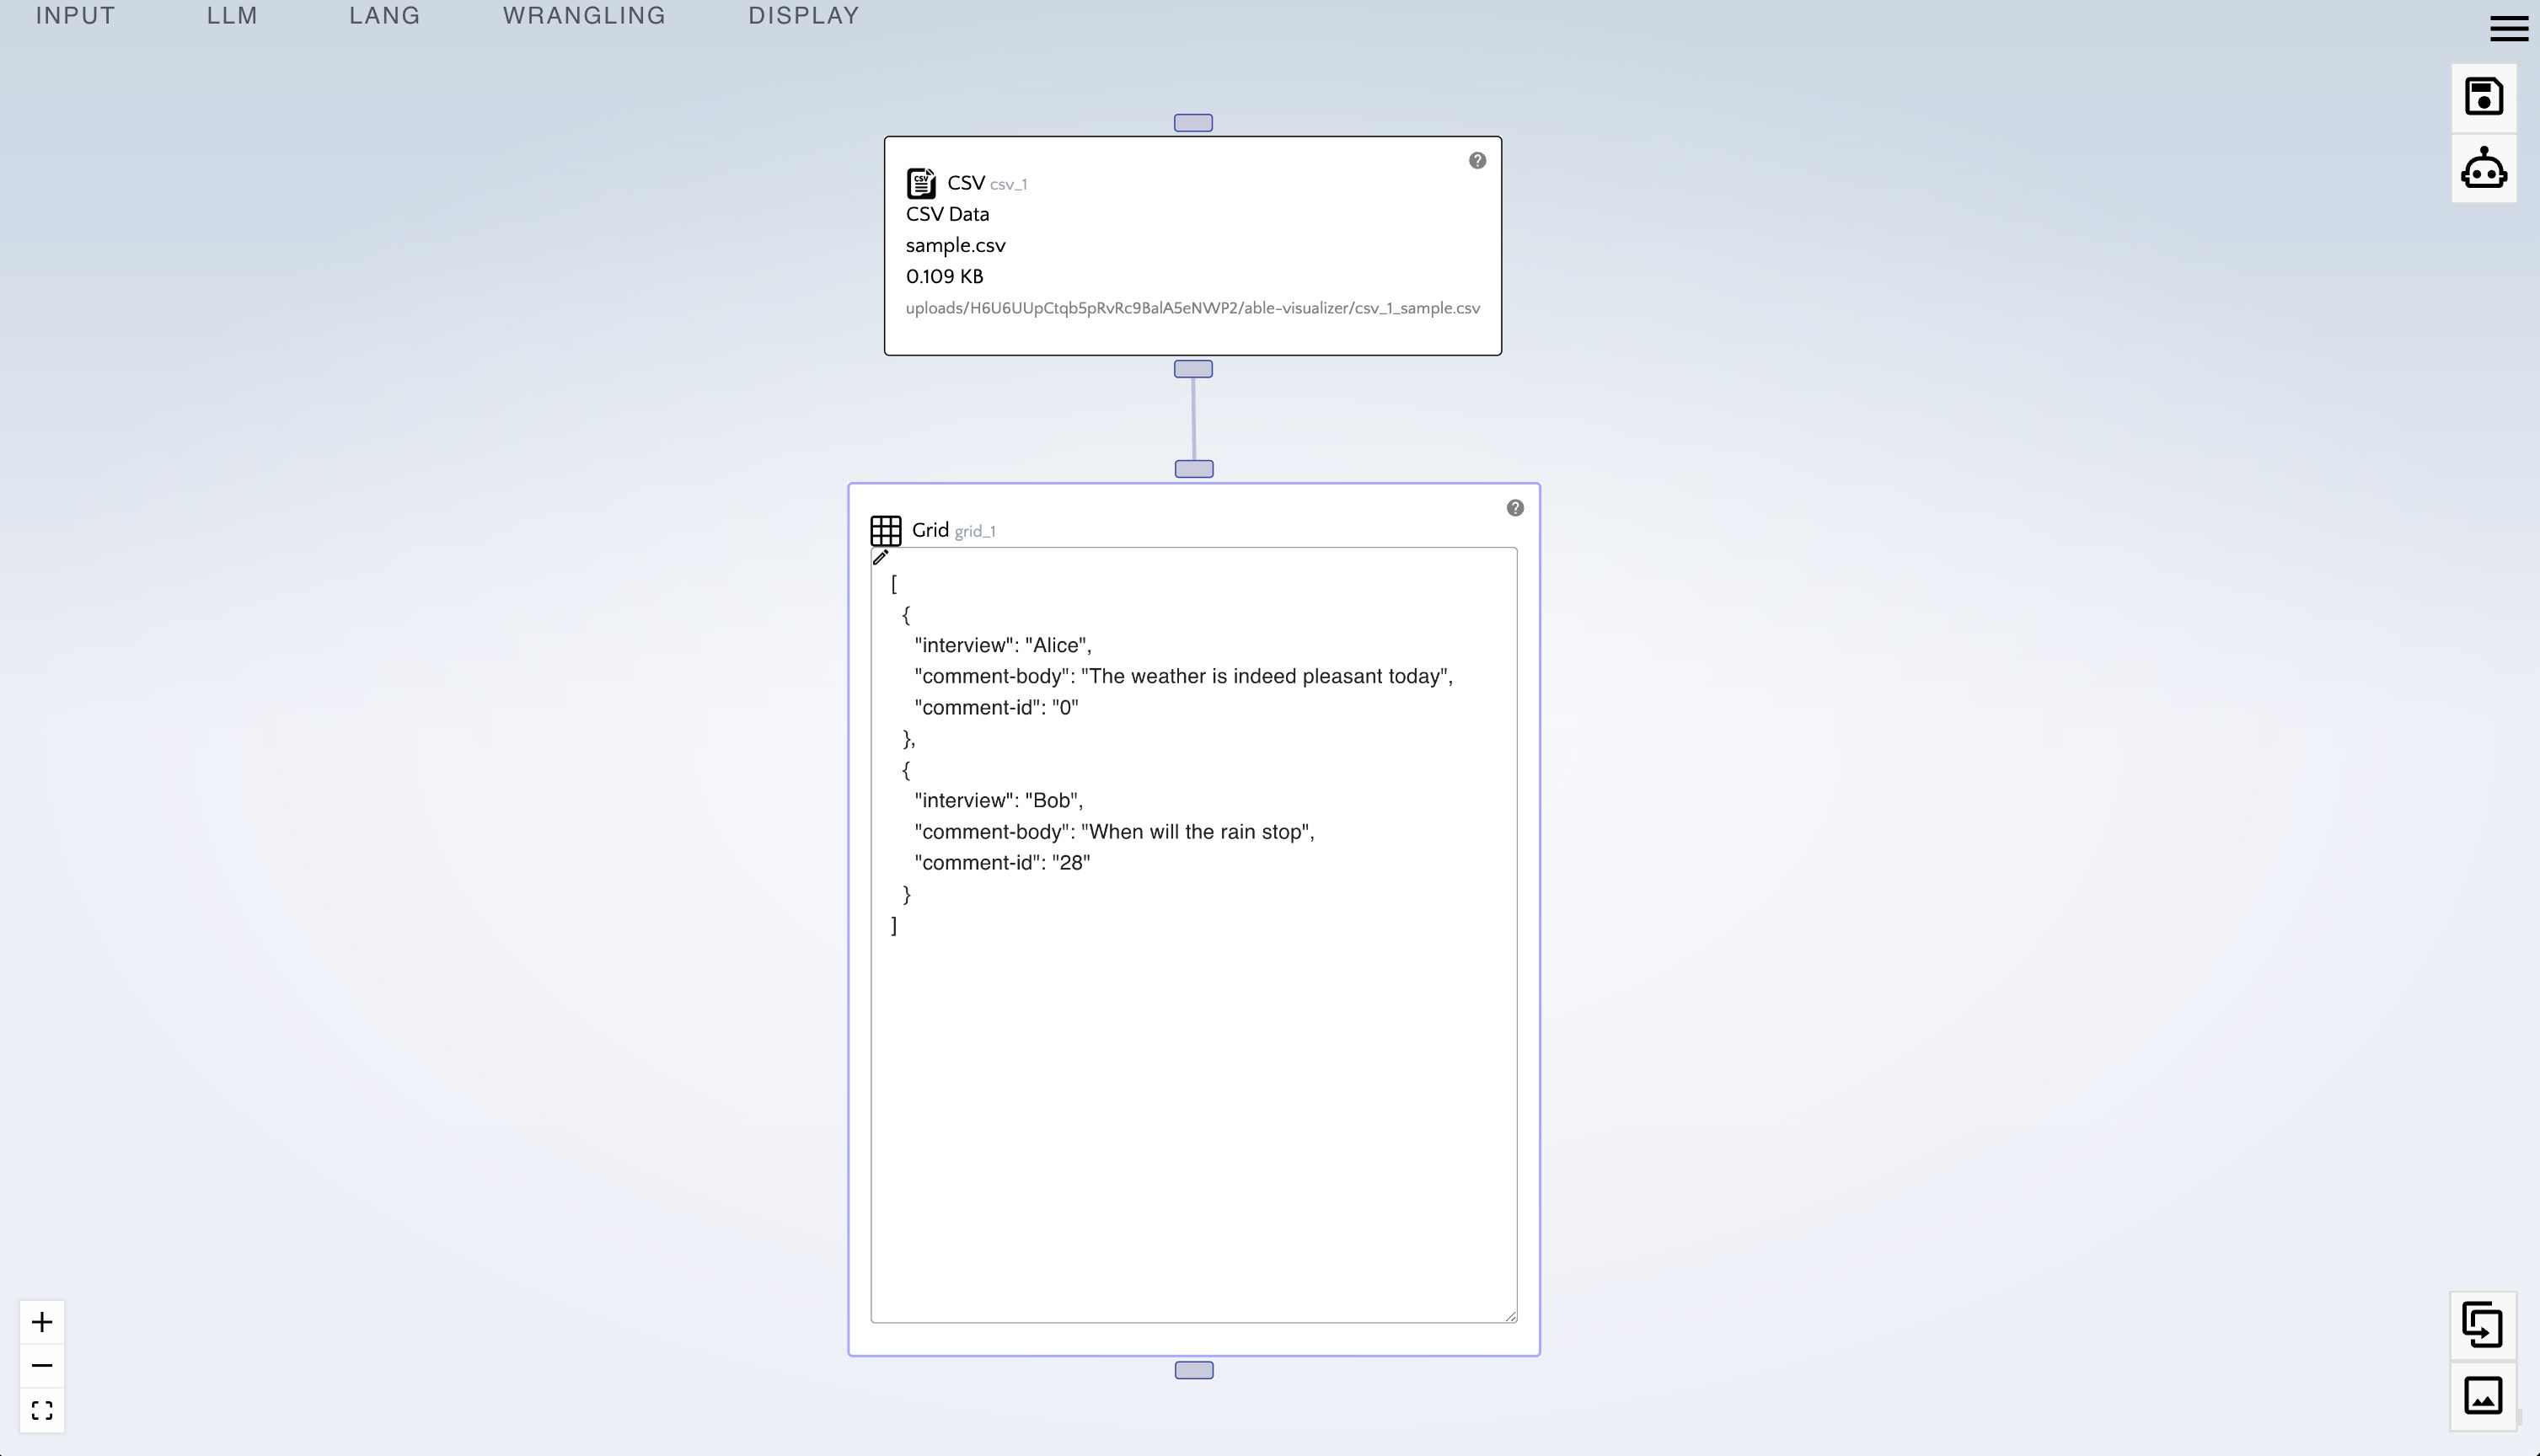
Task: Open the INPUT menu
Action: coord(76,16)
